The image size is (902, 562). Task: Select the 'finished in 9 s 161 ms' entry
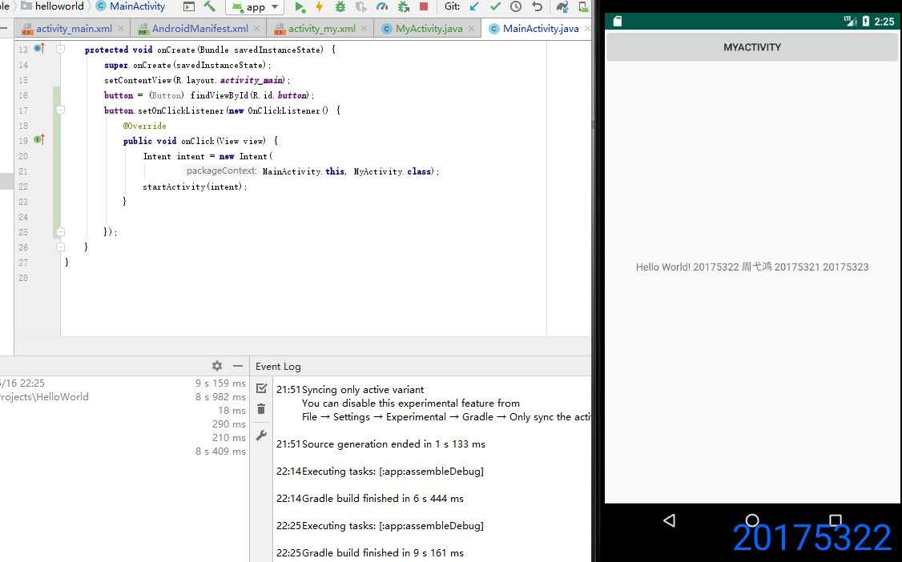383,553
